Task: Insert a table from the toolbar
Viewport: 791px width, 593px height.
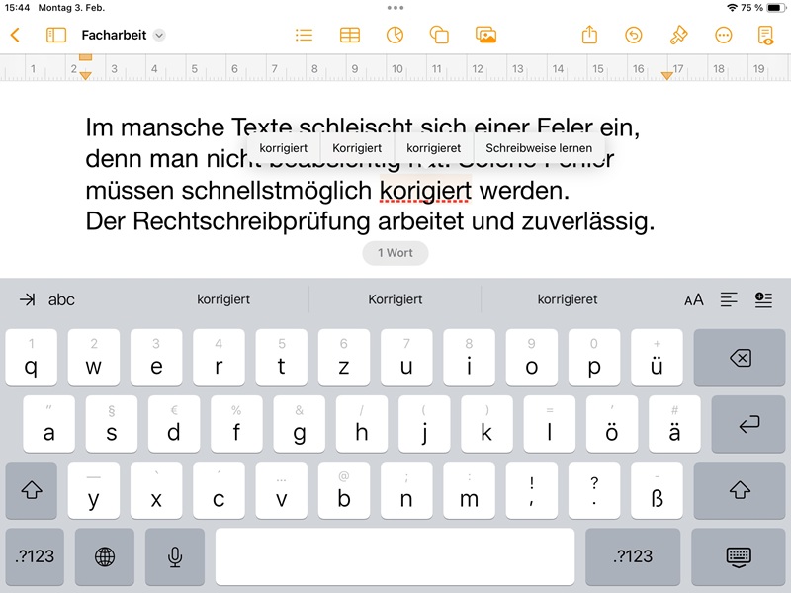Action: (x=350, y=35)
